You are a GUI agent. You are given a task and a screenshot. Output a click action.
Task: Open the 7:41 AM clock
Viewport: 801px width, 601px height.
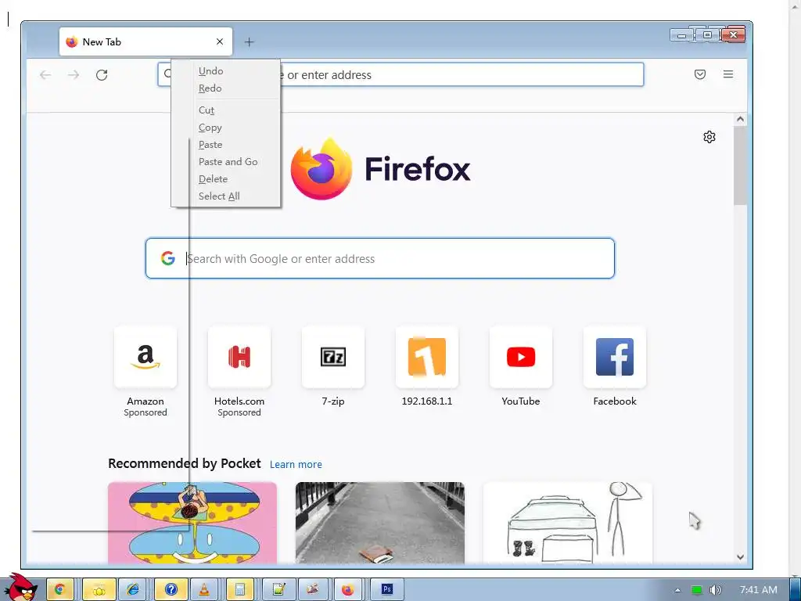(759, 590)
